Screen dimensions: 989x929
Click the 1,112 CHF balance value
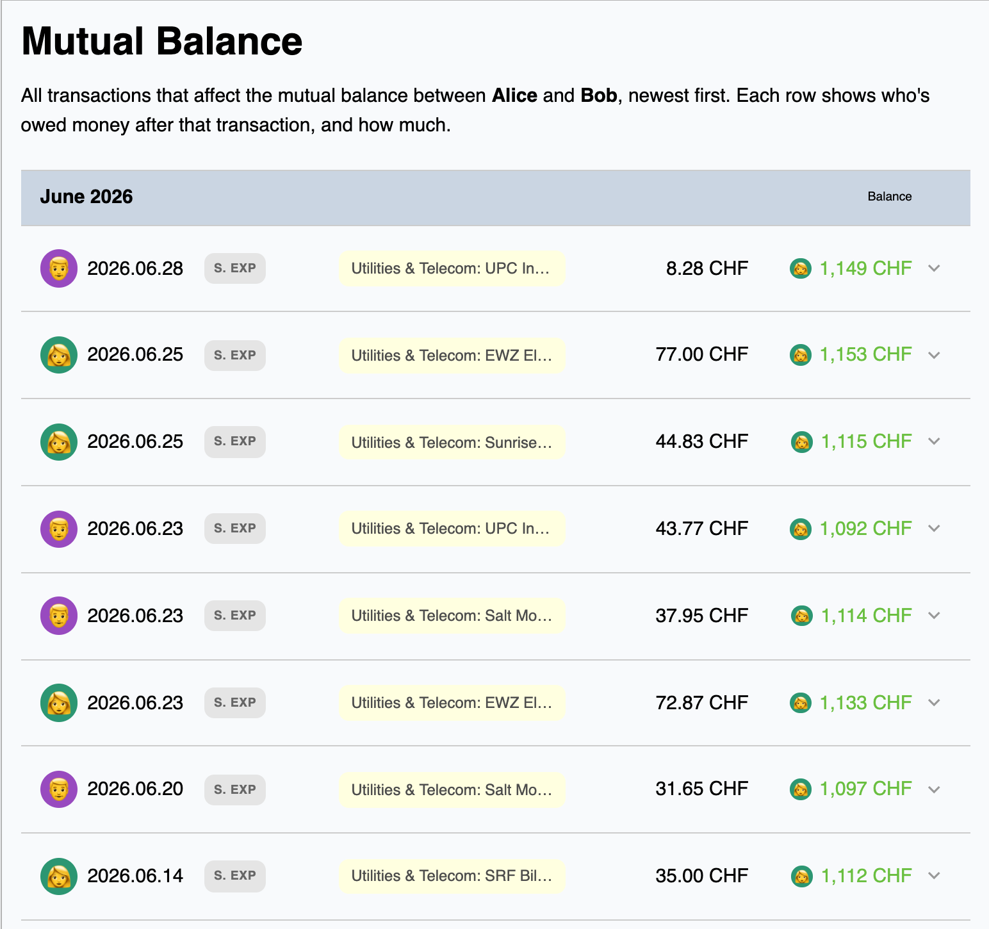tap(867, 876)
